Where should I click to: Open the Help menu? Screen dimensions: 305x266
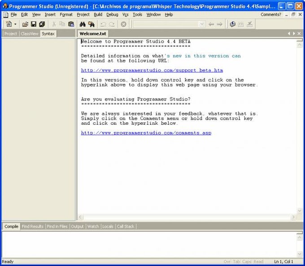tap(169, 15)
